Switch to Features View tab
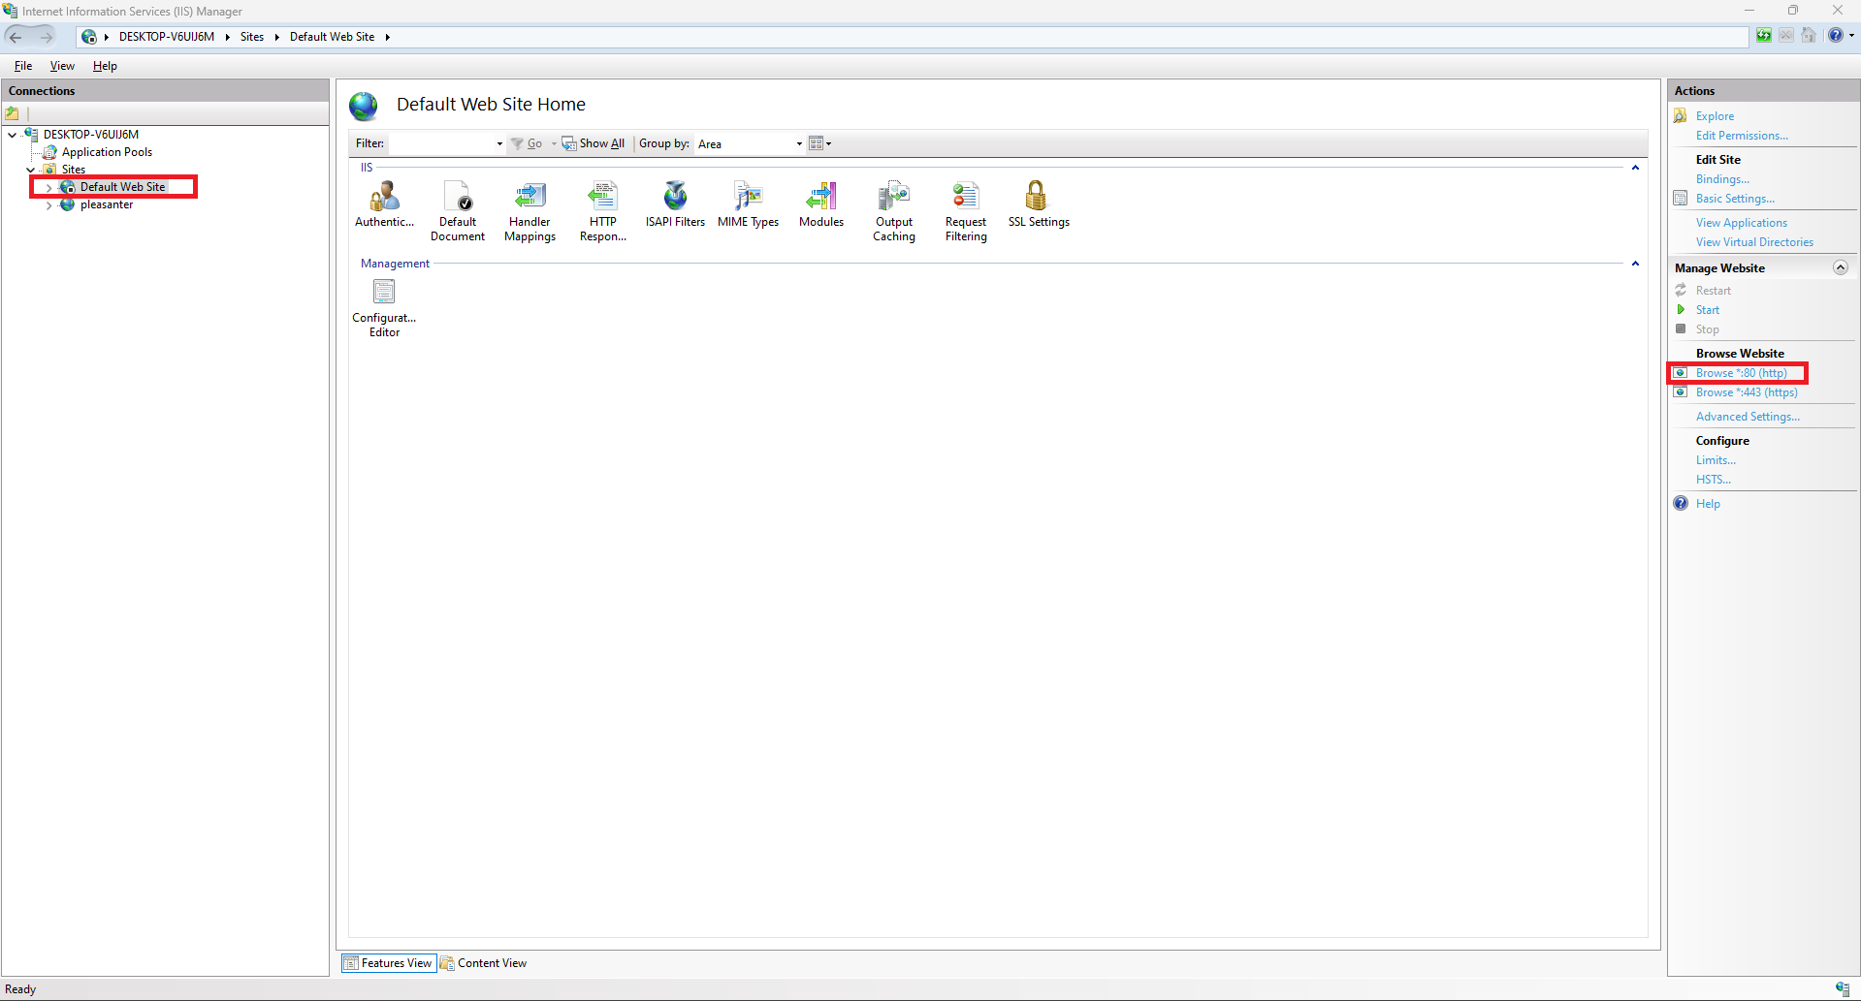The width and height of the screenshot is (1861, 1001). [x=388, y=963]
